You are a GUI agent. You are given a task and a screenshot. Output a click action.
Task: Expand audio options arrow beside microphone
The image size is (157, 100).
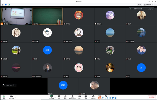tap(7, 97)
